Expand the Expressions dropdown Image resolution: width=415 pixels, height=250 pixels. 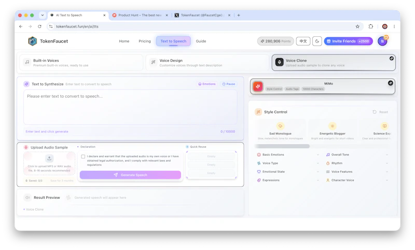pos(288,180)
